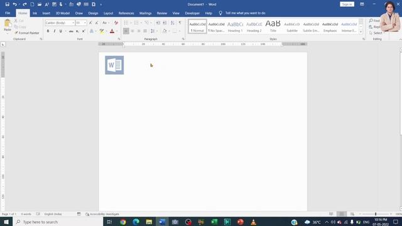Align text right
The width and height of the screenshot is (402, 226).
pos(139,31)
